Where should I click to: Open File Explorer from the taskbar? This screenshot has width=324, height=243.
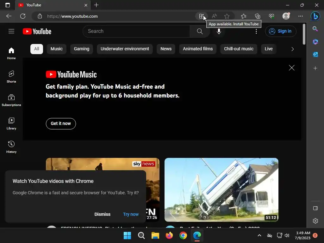tap(155, 235)
